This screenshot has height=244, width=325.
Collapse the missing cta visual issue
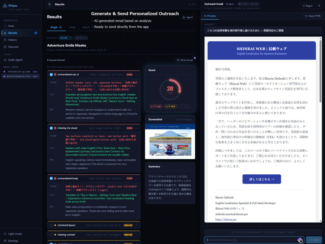pyautogui.click(x=136, y=128)
